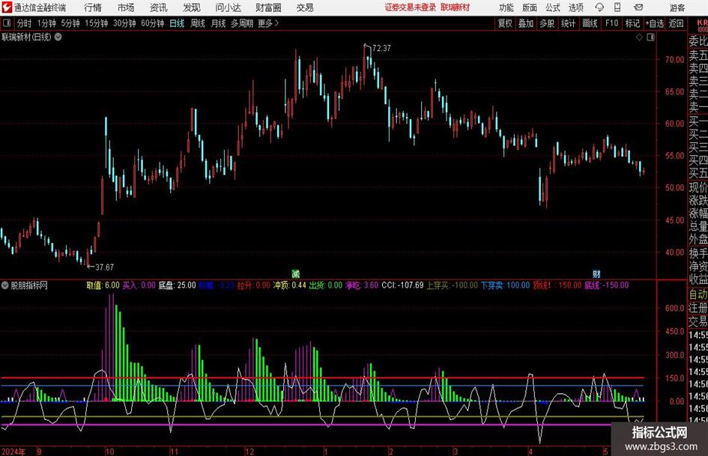Open the 资讯 menu
Viewport: 708px width, 456px height.
coord(159,7)
